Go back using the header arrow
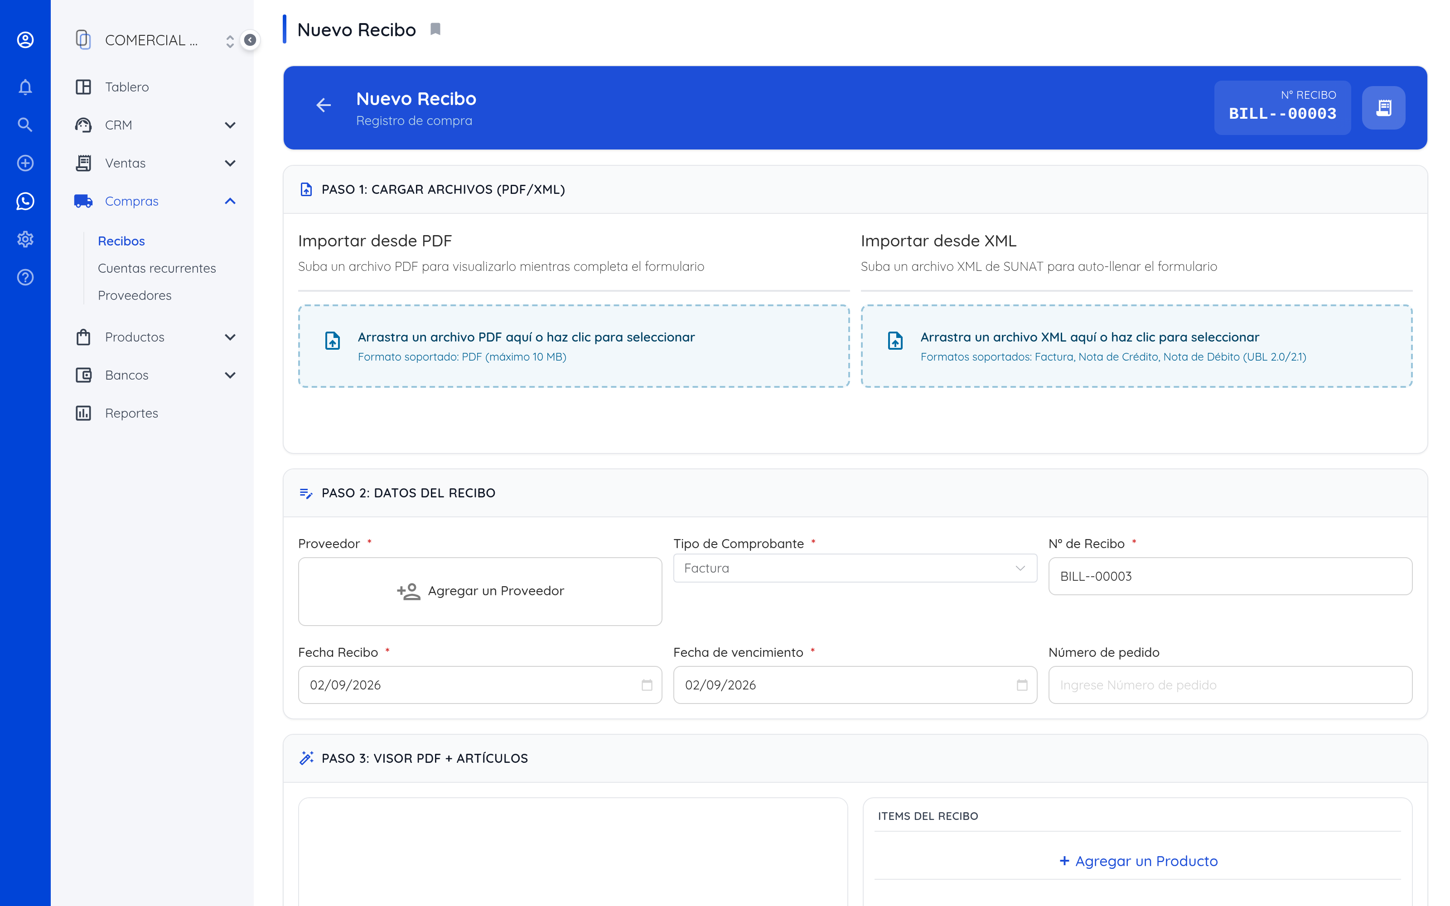The height and width of the screenshot is (906, 1450). (x=324, y=106)
